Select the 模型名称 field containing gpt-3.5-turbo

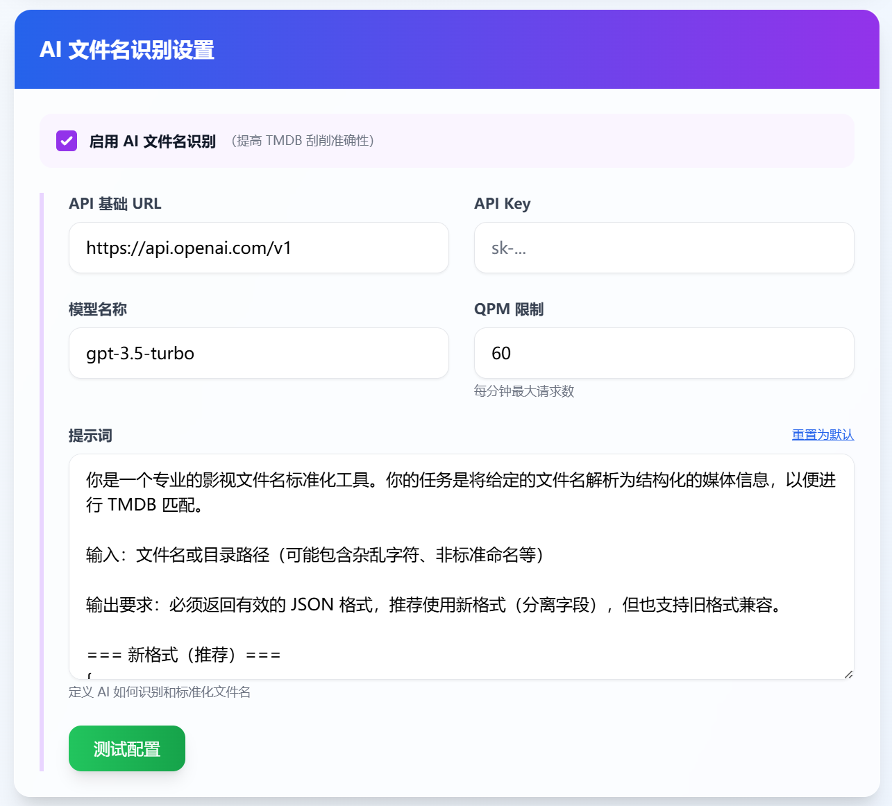[258, 353]
